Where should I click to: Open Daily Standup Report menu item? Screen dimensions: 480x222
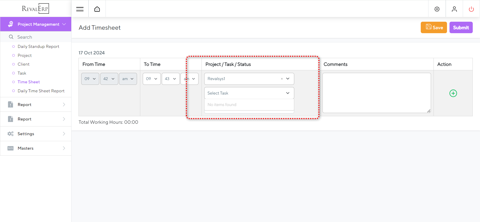tap(38, 46)
